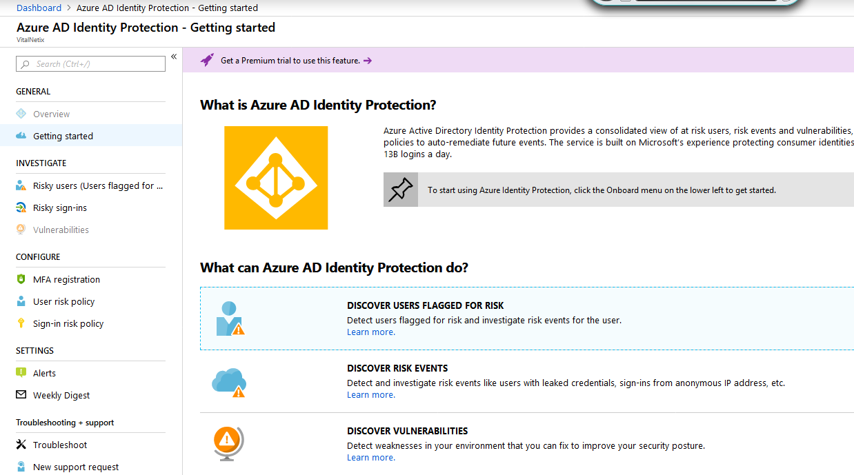Click the vulnerabilities globe warning icon

[x=229, y=443]
